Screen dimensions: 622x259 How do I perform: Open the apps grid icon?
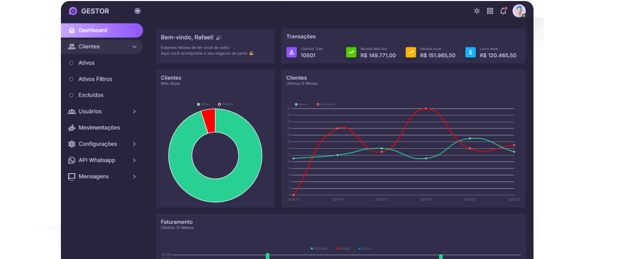[x=490, y=11]
